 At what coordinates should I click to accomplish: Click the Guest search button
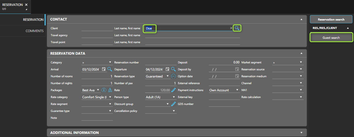[331, 38]
